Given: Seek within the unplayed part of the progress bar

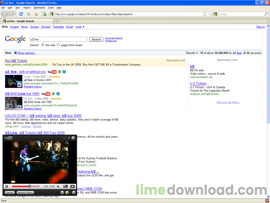Looking at the screenshot, I should pos(35,186).
